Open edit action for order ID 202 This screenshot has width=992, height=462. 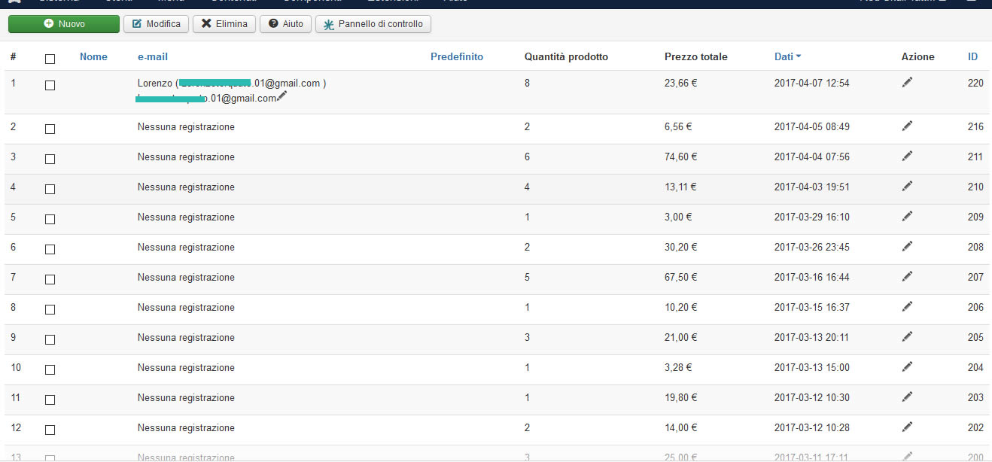click(907, 427)
